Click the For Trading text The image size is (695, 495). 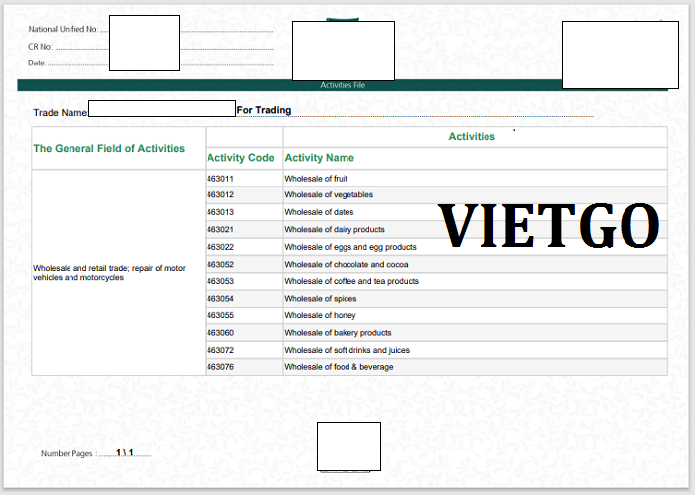(x=263, y=110)
